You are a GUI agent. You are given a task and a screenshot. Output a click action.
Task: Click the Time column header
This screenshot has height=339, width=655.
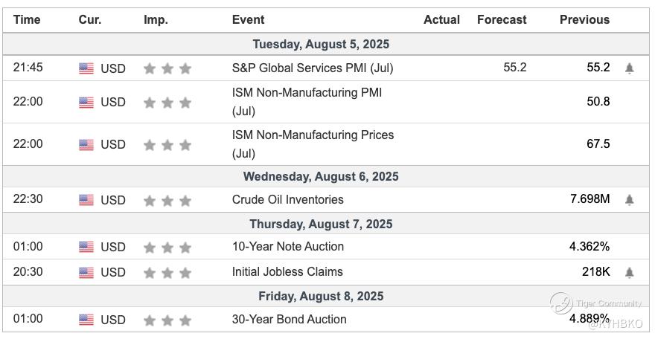click(x=27, y=20)
